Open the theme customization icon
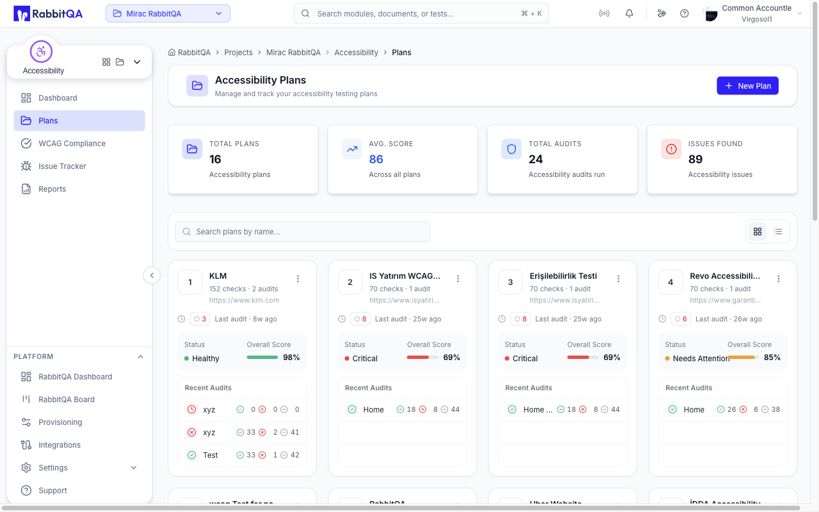 pos(661,14)
